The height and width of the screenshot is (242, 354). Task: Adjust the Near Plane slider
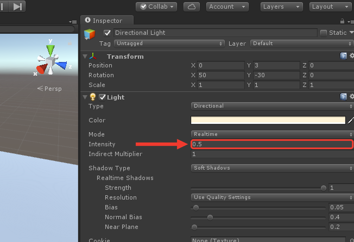[194, 227]
